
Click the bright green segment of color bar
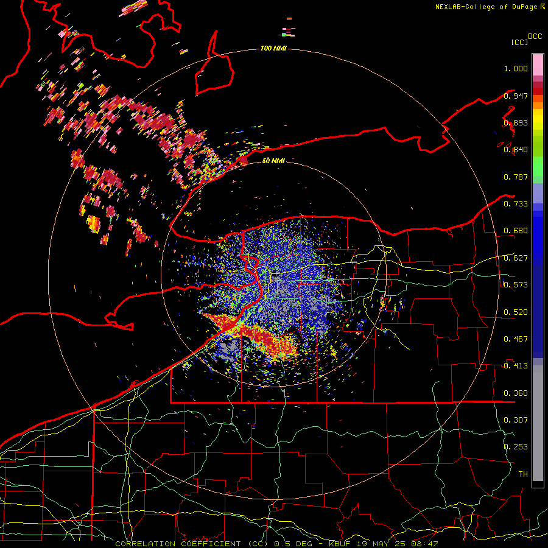(x=538, y=166)
